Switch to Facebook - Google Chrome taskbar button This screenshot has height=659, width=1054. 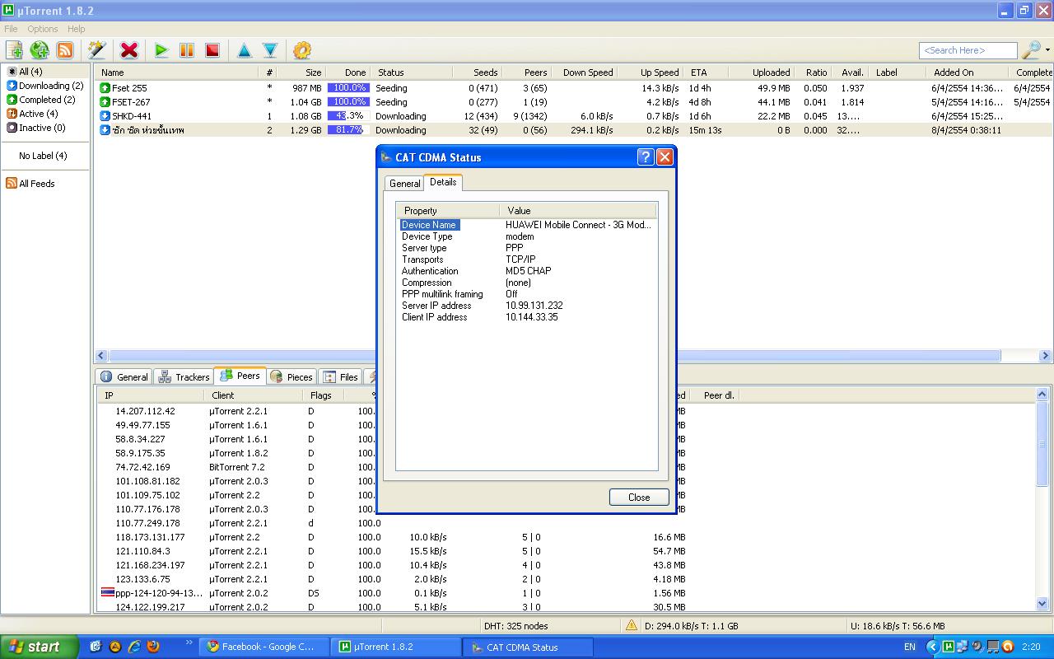(263, 647)
